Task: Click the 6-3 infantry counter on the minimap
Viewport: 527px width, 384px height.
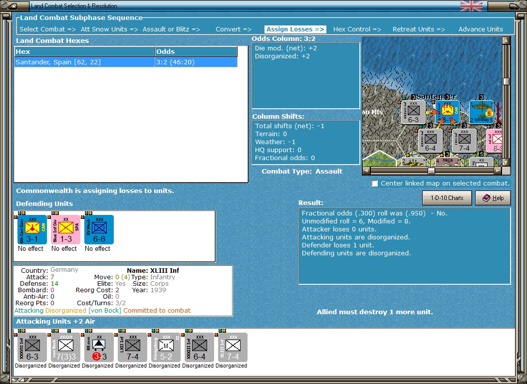Action: (413, 112)
